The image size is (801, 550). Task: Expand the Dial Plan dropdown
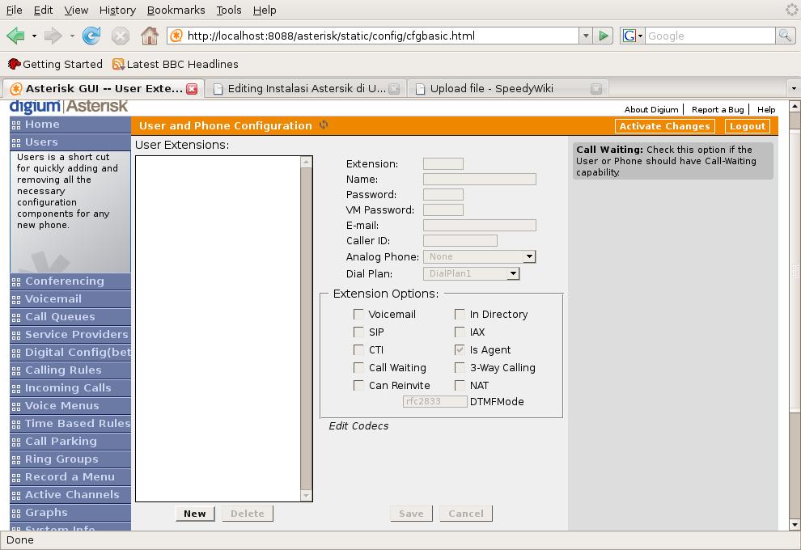click(x=513, y=274)
